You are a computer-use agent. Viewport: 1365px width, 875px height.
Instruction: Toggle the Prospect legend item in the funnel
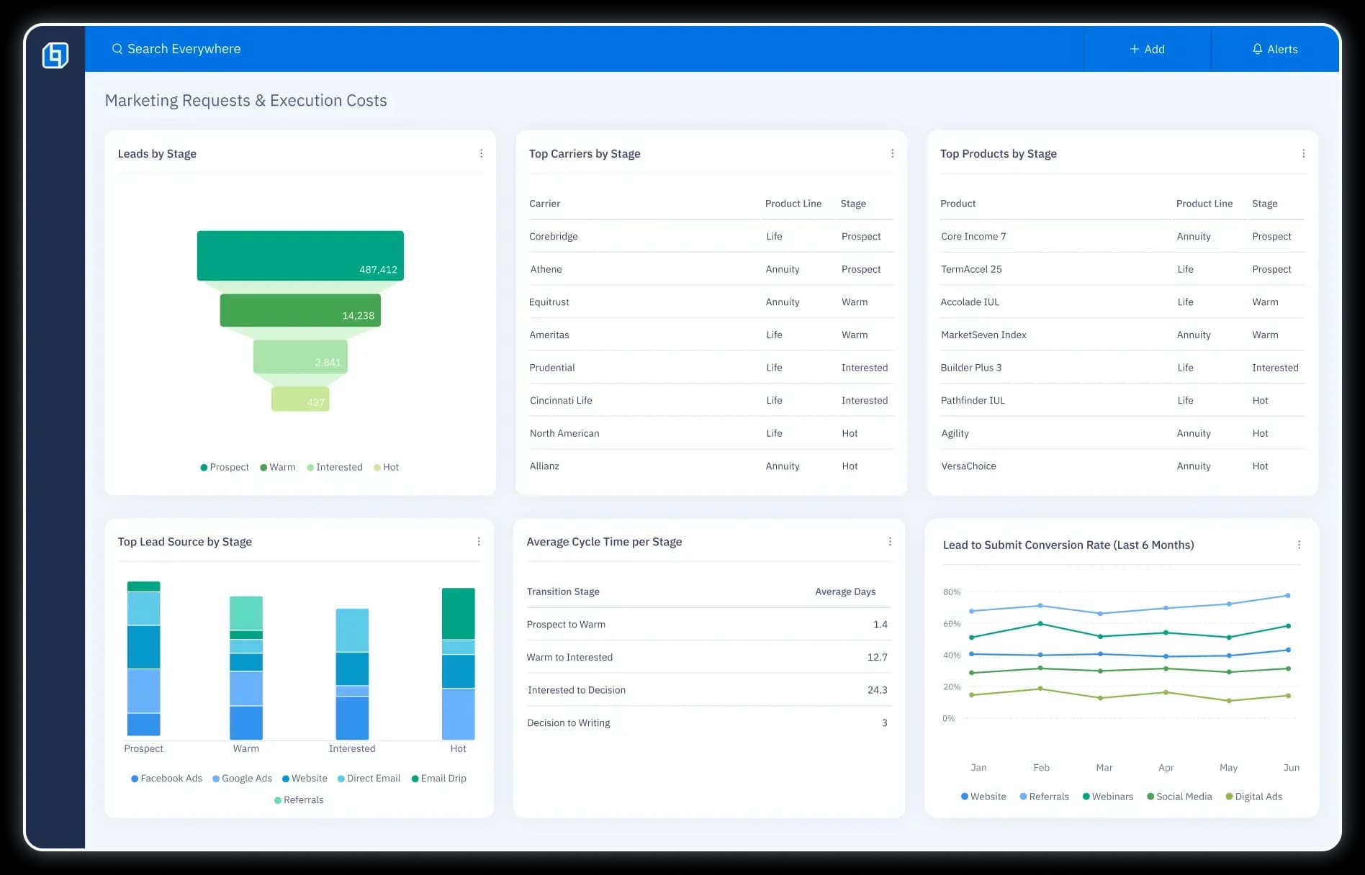tap(225, 467)
